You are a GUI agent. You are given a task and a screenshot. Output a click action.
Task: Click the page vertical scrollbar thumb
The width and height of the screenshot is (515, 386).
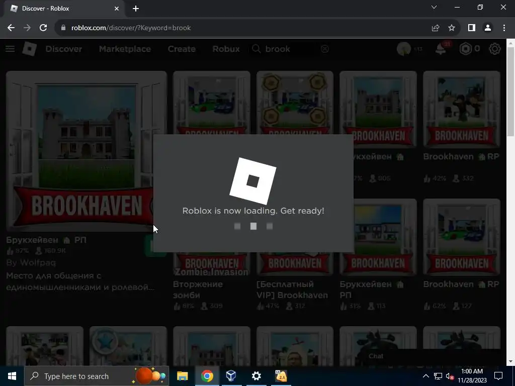tap(510, 91)
